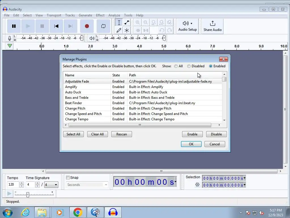Screen dimensions: 290x218
Task: Click the Zoom In magnifier icon
Action: click(x=138, y=23)
